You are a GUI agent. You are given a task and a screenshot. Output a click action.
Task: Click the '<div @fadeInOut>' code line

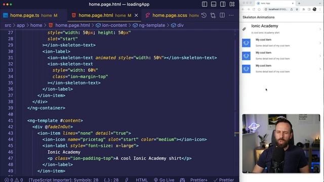53,127
